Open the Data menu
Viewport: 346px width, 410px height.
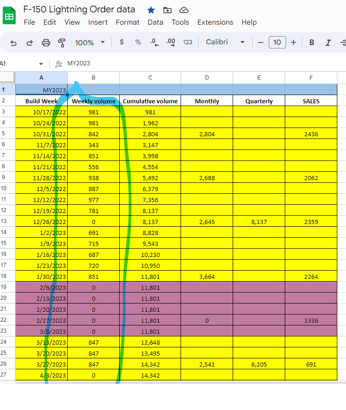click(155, 22)
